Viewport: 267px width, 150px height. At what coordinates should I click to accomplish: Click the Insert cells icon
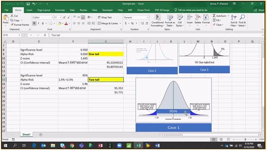(x=189, y=17)
